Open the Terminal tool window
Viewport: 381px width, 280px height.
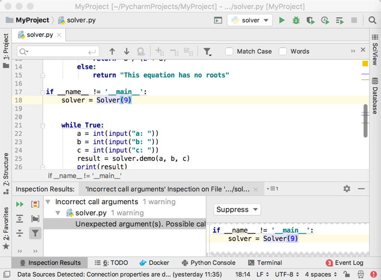(265, 263)
